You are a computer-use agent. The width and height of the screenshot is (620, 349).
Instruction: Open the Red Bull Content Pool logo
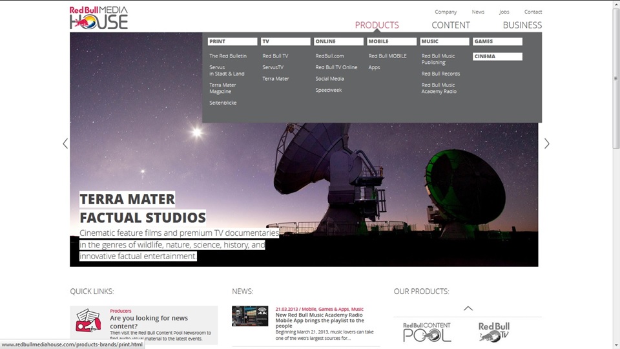[427, 332]
